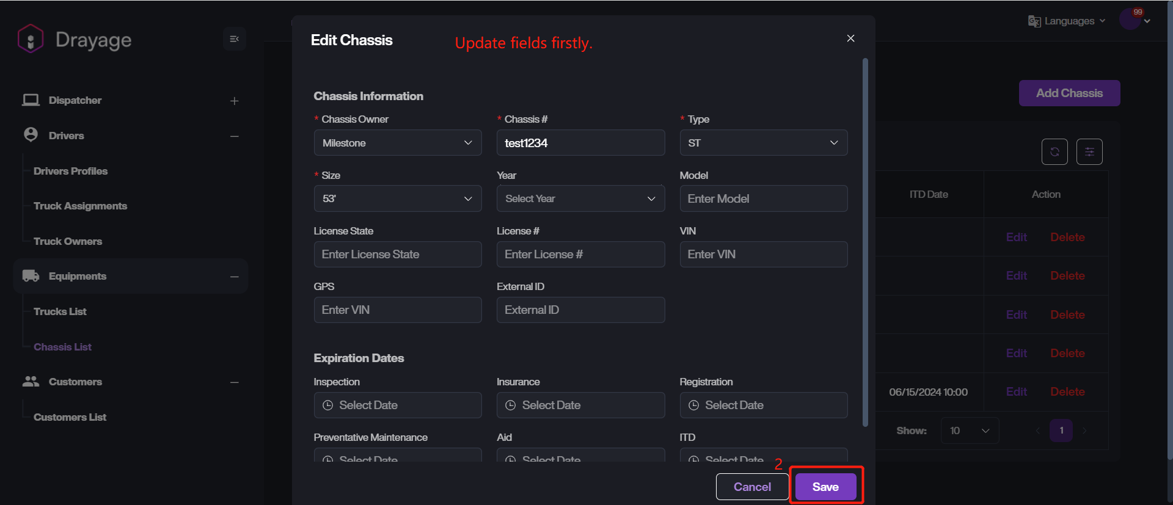Open the table filter settings icon
The height and width of the screenshot is (505, 1173).
[x=1089, y=152]
